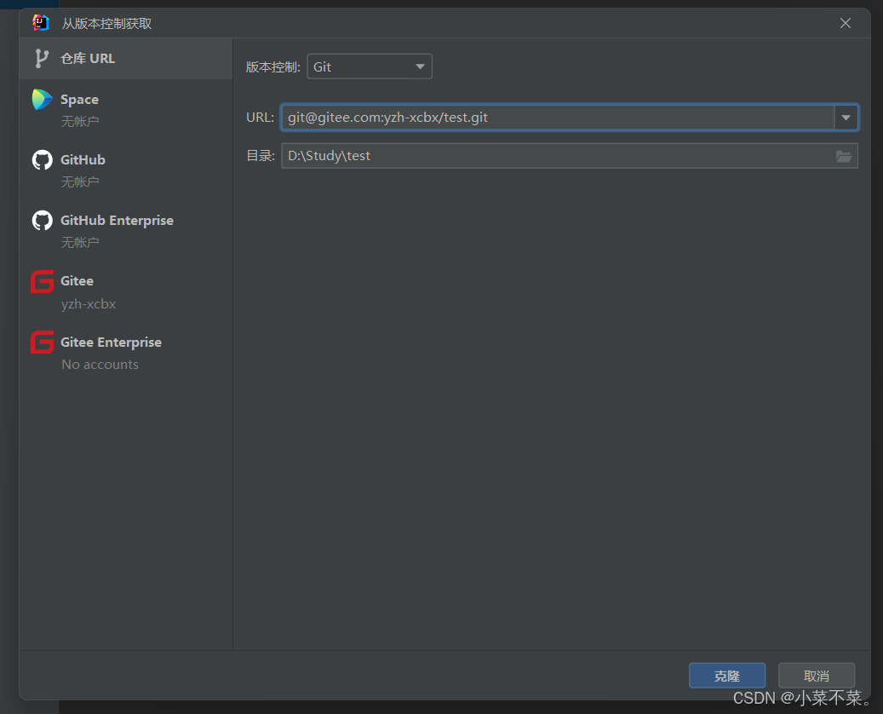Click the 版本控制: label

[273, 67]
